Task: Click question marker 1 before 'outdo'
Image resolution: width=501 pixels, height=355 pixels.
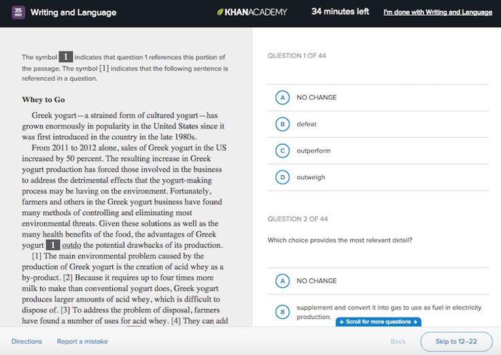Action: click(x=53, y=245)
